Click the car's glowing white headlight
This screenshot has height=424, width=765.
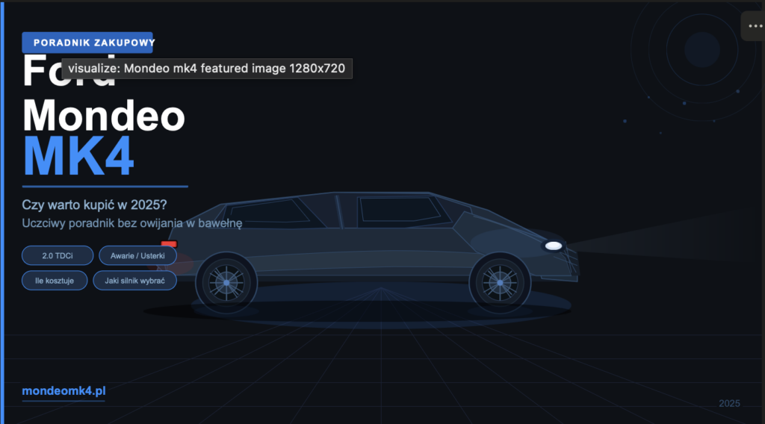click(x=554, y=246)
